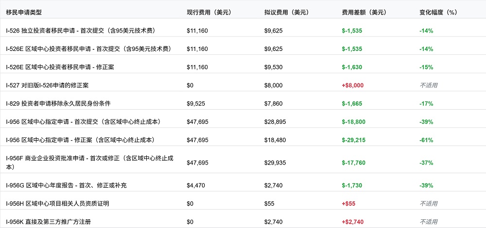
Task: Select the $29,935 proposed fee cell
Action: [x=275, y=163]
